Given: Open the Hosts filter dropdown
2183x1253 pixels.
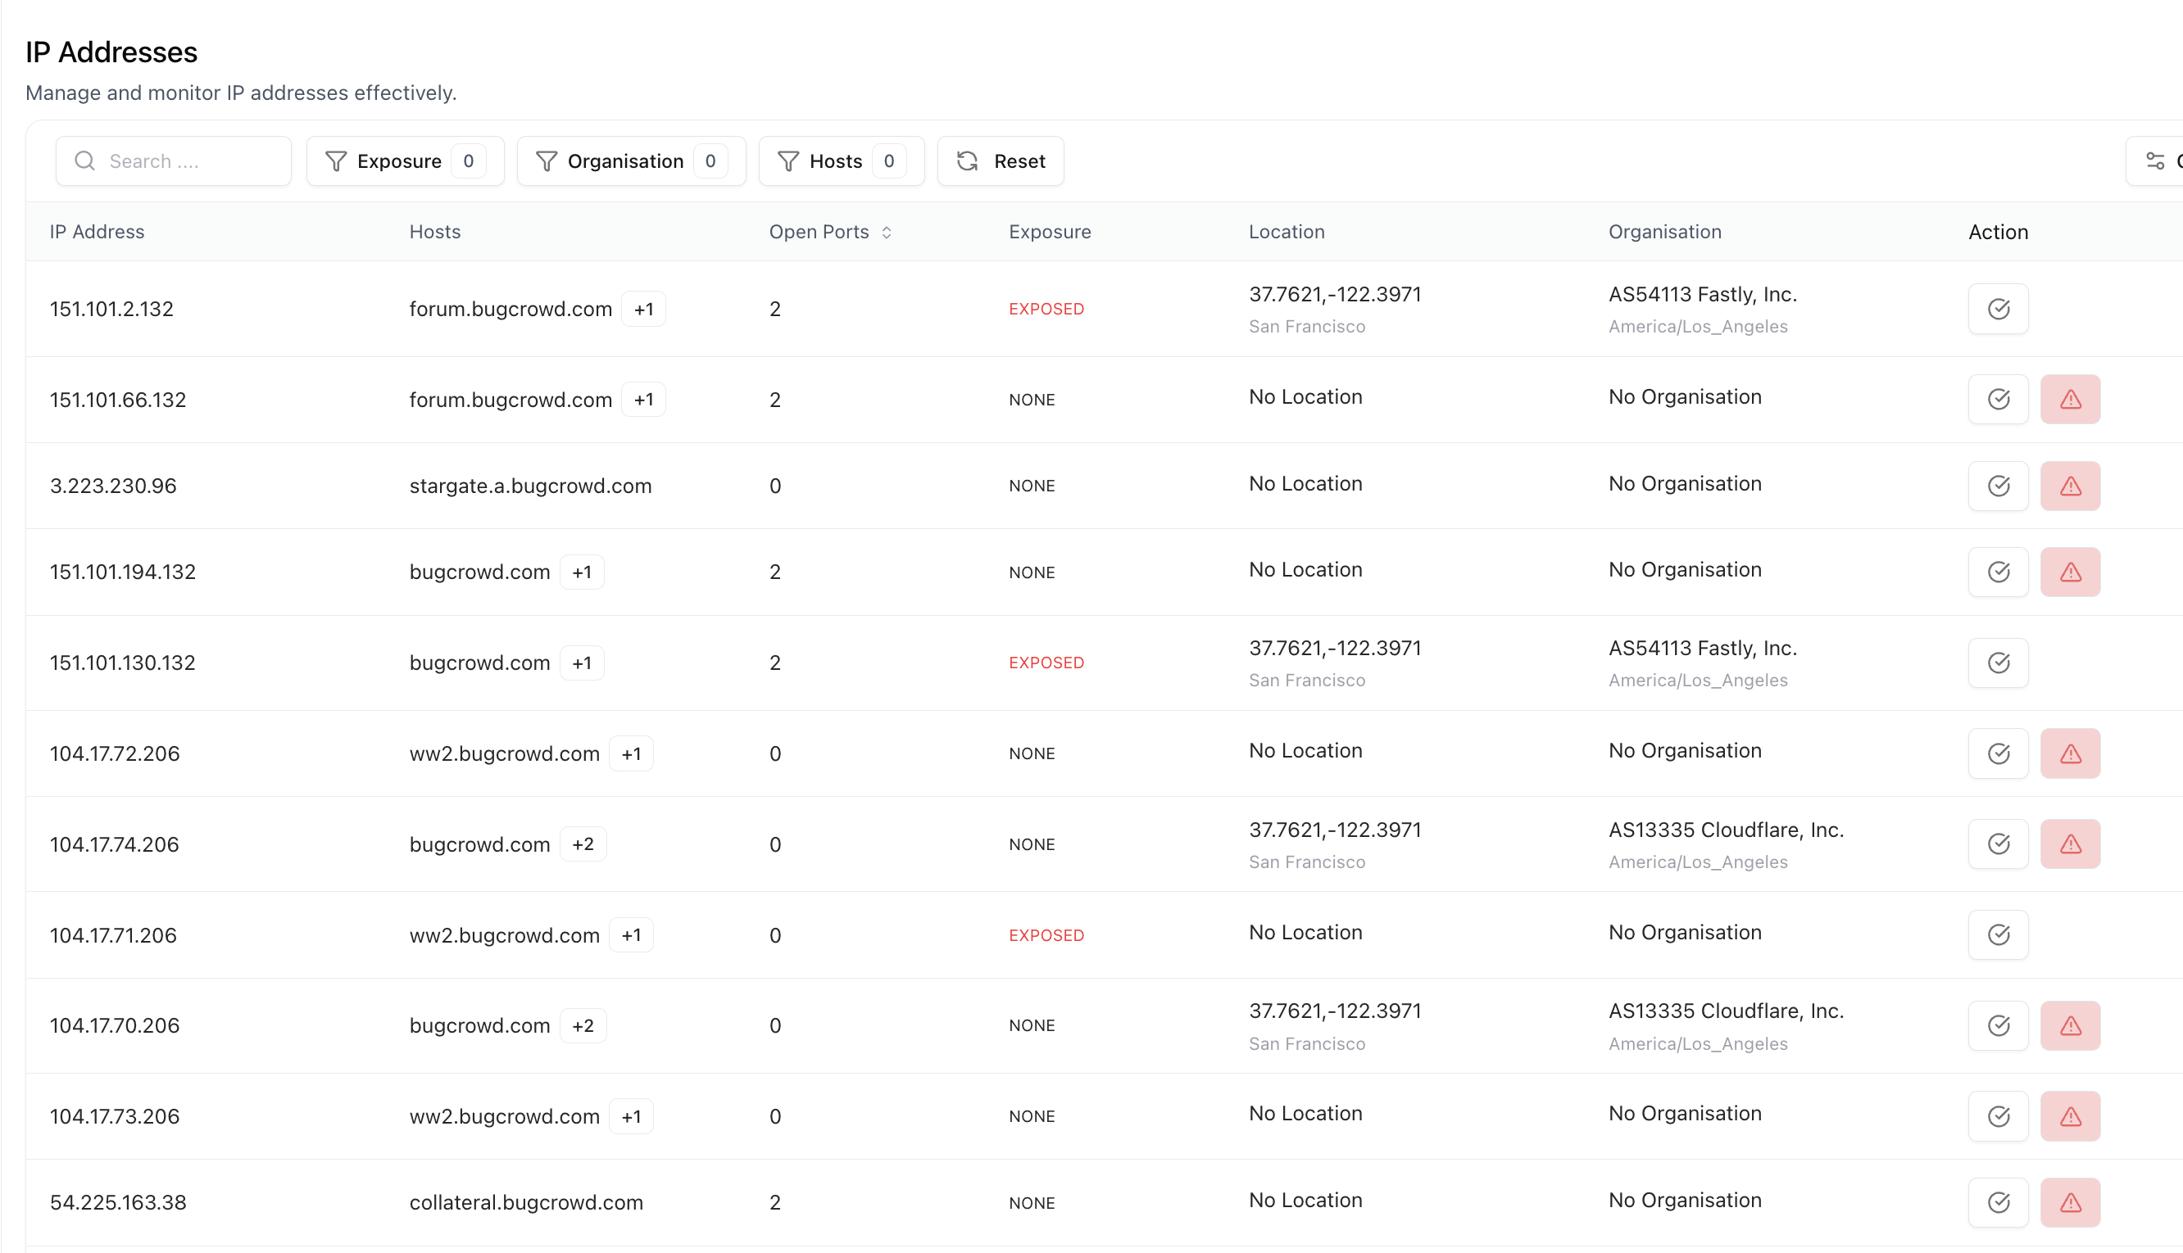Looking at the screenshot, I should (x=840, y=161).
